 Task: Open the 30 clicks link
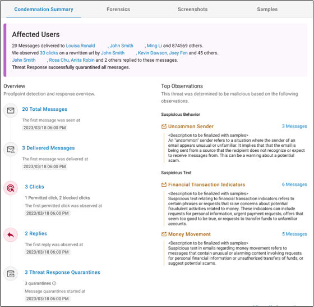49,53
